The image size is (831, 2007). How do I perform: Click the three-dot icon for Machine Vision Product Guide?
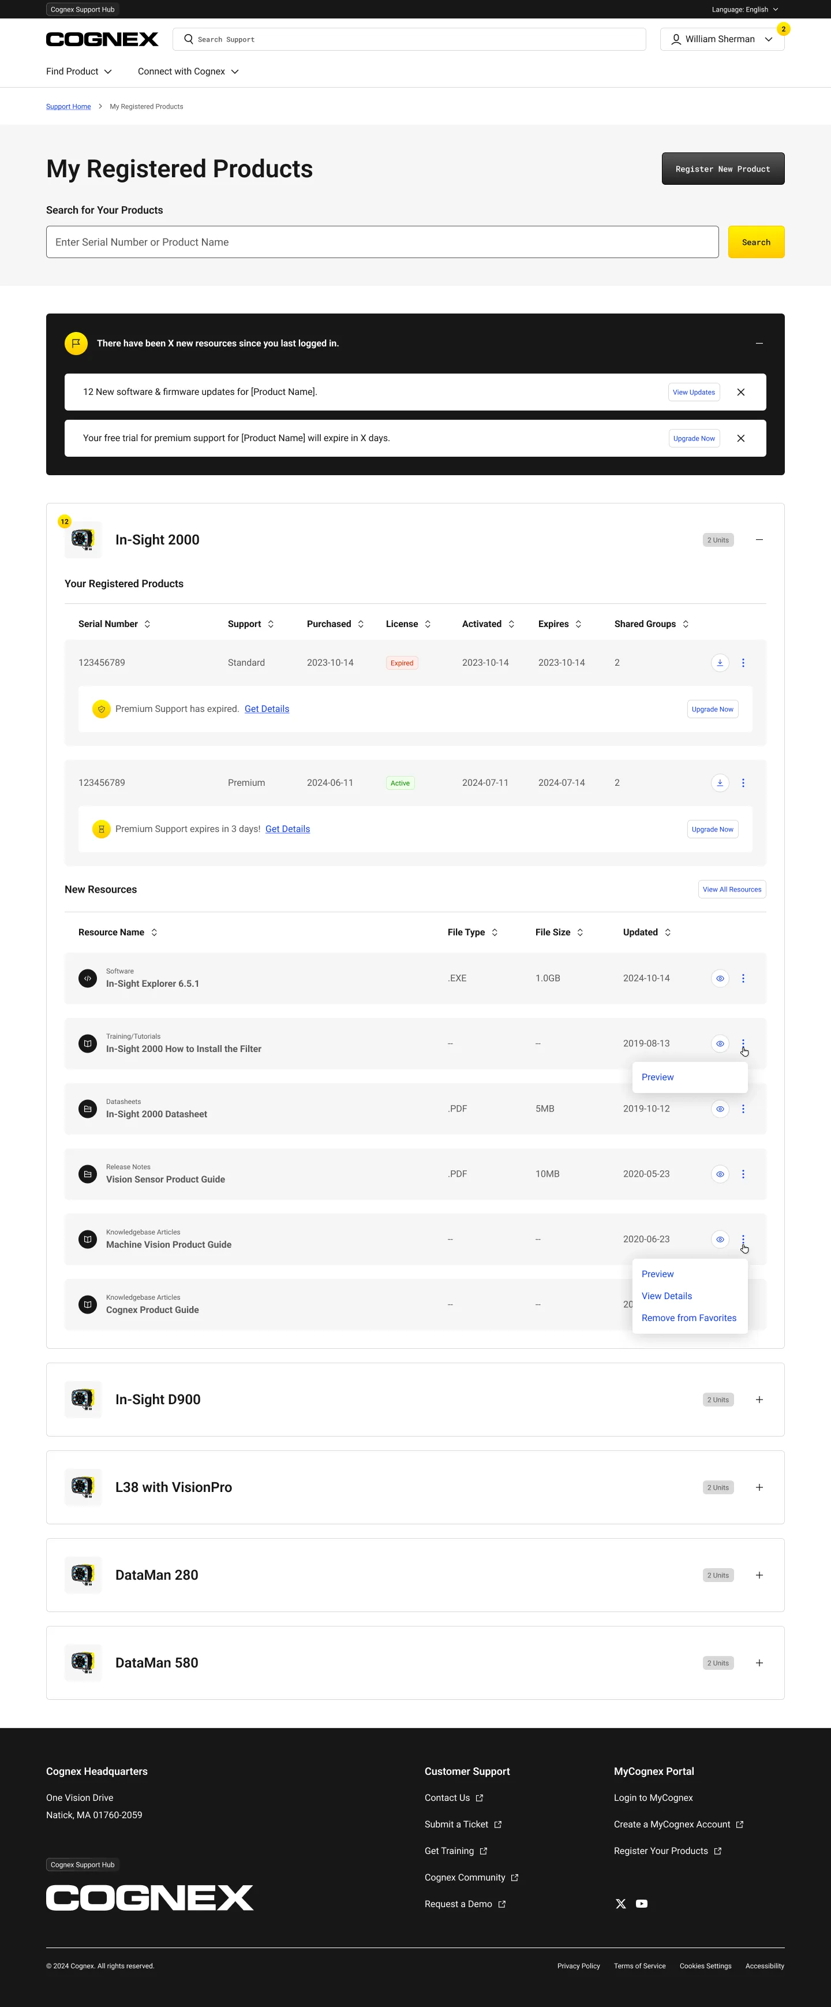pos(743,1240)
